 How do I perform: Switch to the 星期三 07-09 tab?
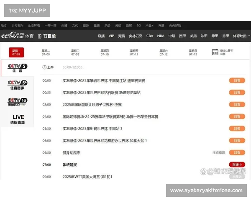tap(75, 53)
